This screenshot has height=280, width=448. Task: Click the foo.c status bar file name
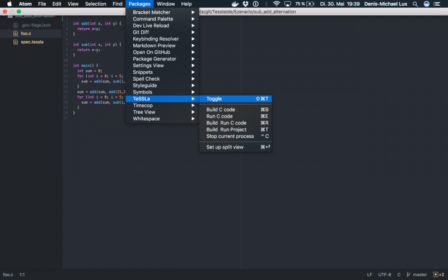pyautogui.click(x=8, y=274)
